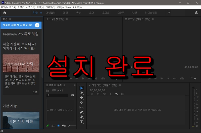
Task: Expand the workspace overflow chevrons
Action: [x=169, y=12]
